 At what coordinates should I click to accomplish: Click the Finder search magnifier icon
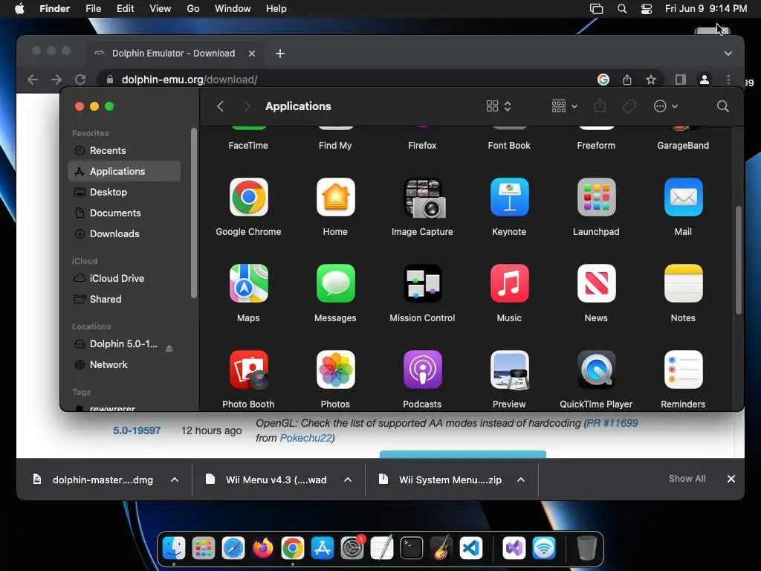[722, 106]
